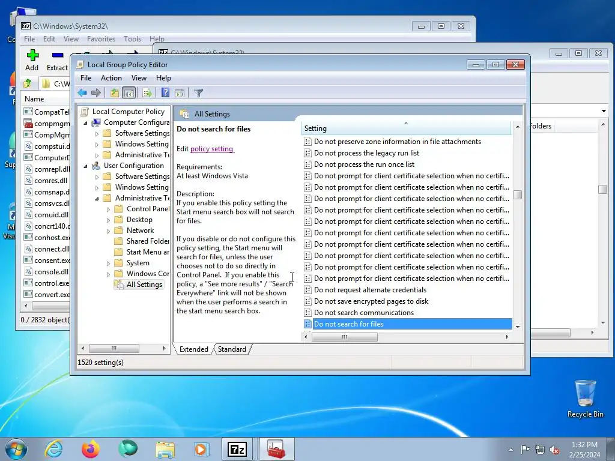Click the up-folder icon in 7-Zip address bar

[x=28, y=83]
